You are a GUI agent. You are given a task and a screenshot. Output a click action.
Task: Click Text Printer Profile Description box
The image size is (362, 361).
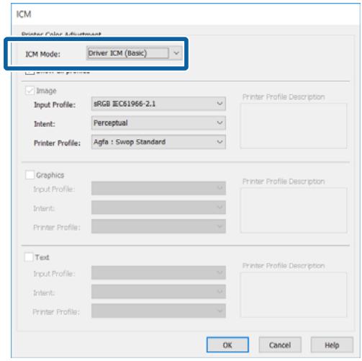point(294,295)
